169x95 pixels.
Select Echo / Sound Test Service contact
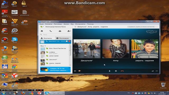coord(55,49)
